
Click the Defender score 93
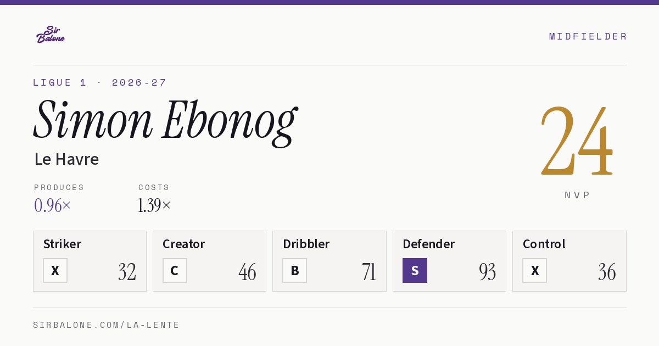click(487, 272)
